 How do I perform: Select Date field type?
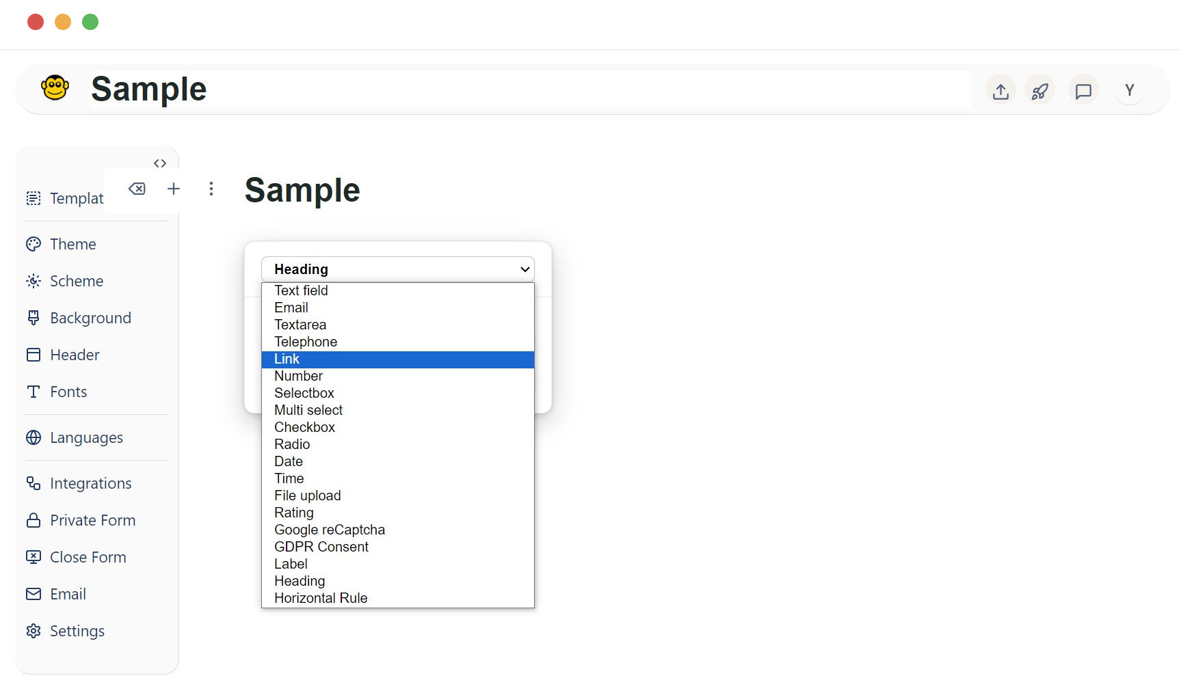pos(398,461)
